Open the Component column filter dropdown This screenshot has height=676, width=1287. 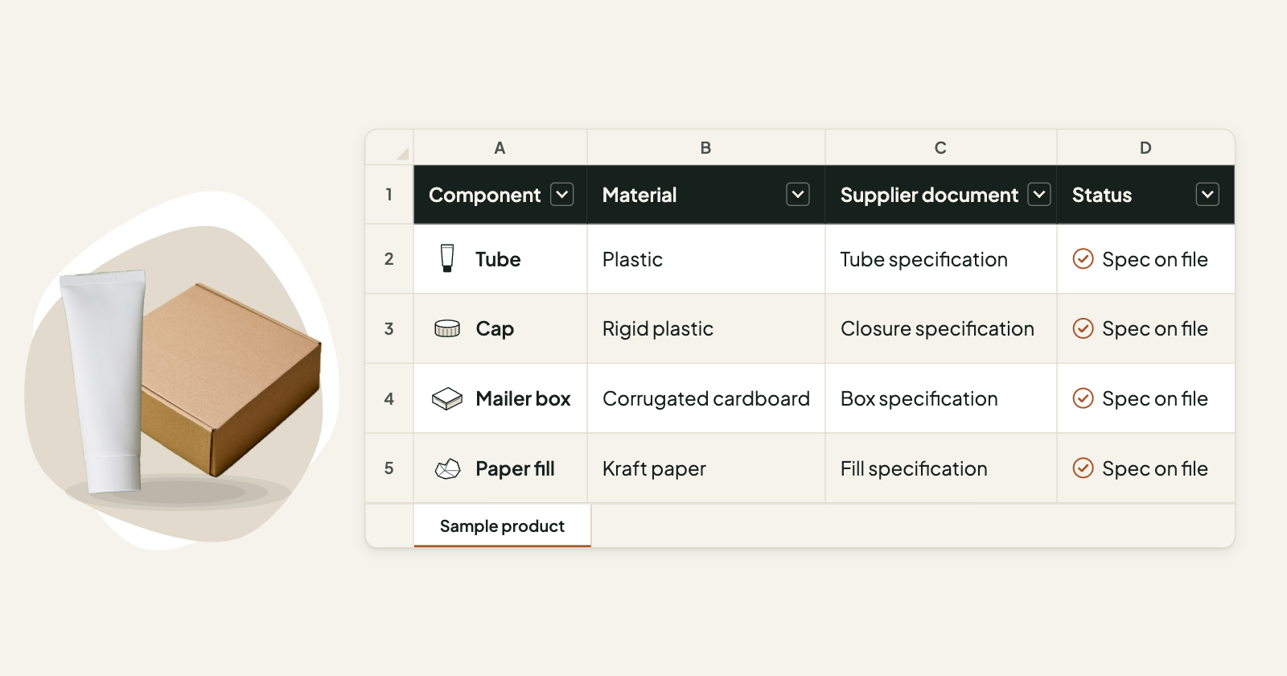coord(562,194)
